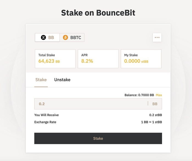Focus the stake amount input field
The width and height of the screenshot is (192, 161).
pyautogui.click(x=91, y=104)
